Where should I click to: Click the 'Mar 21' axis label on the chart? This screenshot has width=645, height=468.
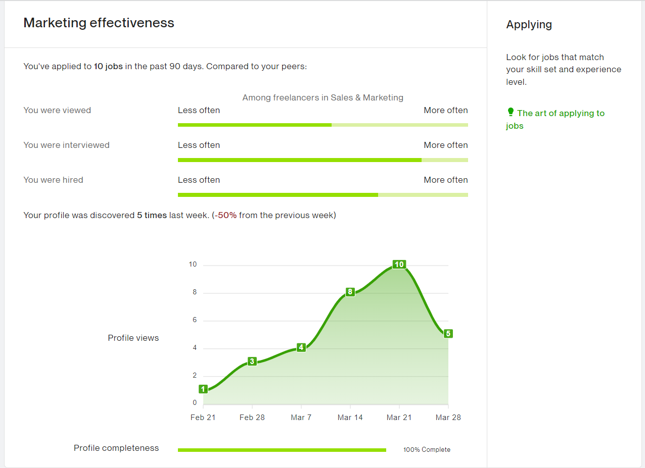[x=399, y=417]
